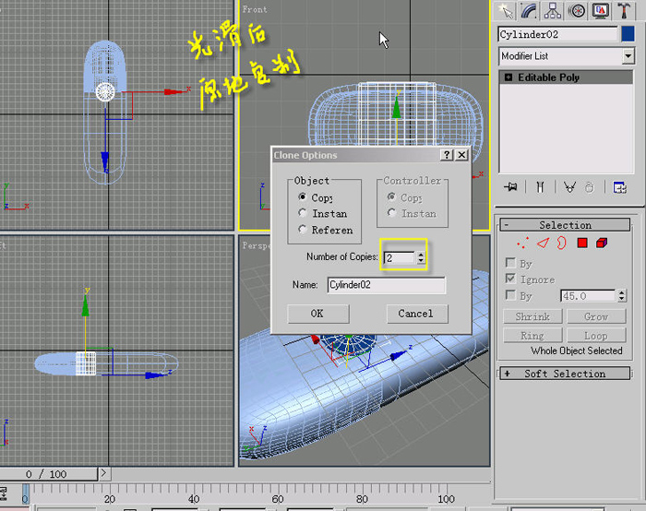Open the Utilities hammer tab

624,11
